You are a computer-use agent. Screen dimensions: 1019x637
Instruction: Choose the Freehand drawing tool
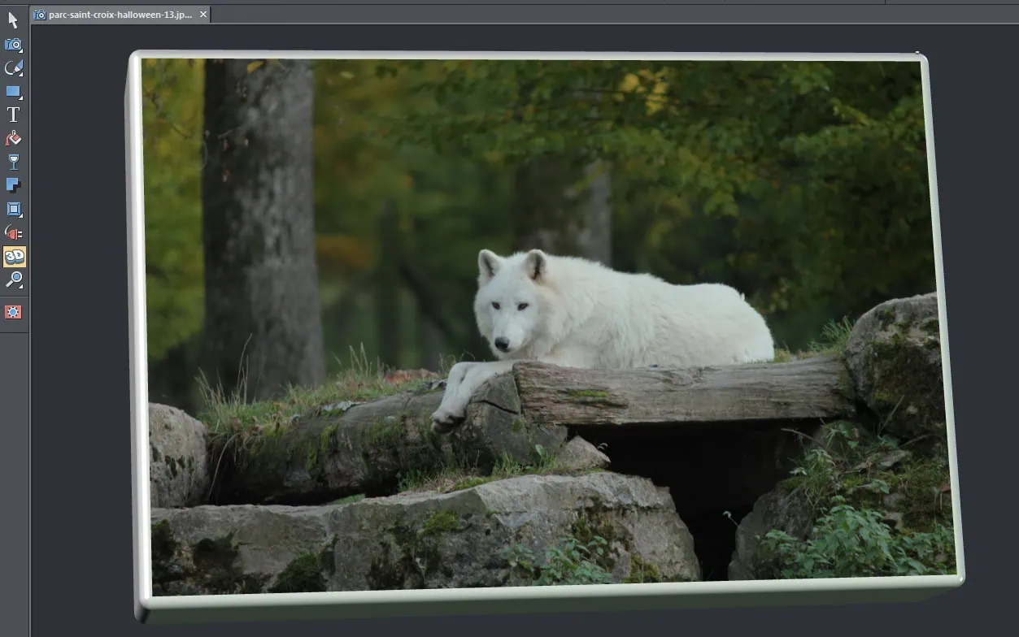(14, 68)
